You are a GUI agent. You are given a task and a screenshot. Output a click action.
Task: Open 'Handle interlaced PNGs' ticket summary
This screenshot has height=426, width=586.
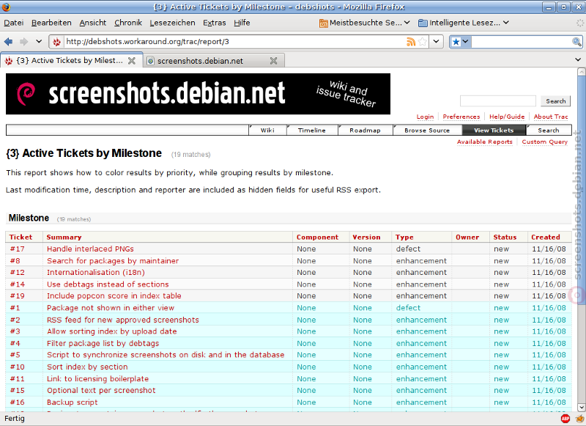tap(90, 249)
